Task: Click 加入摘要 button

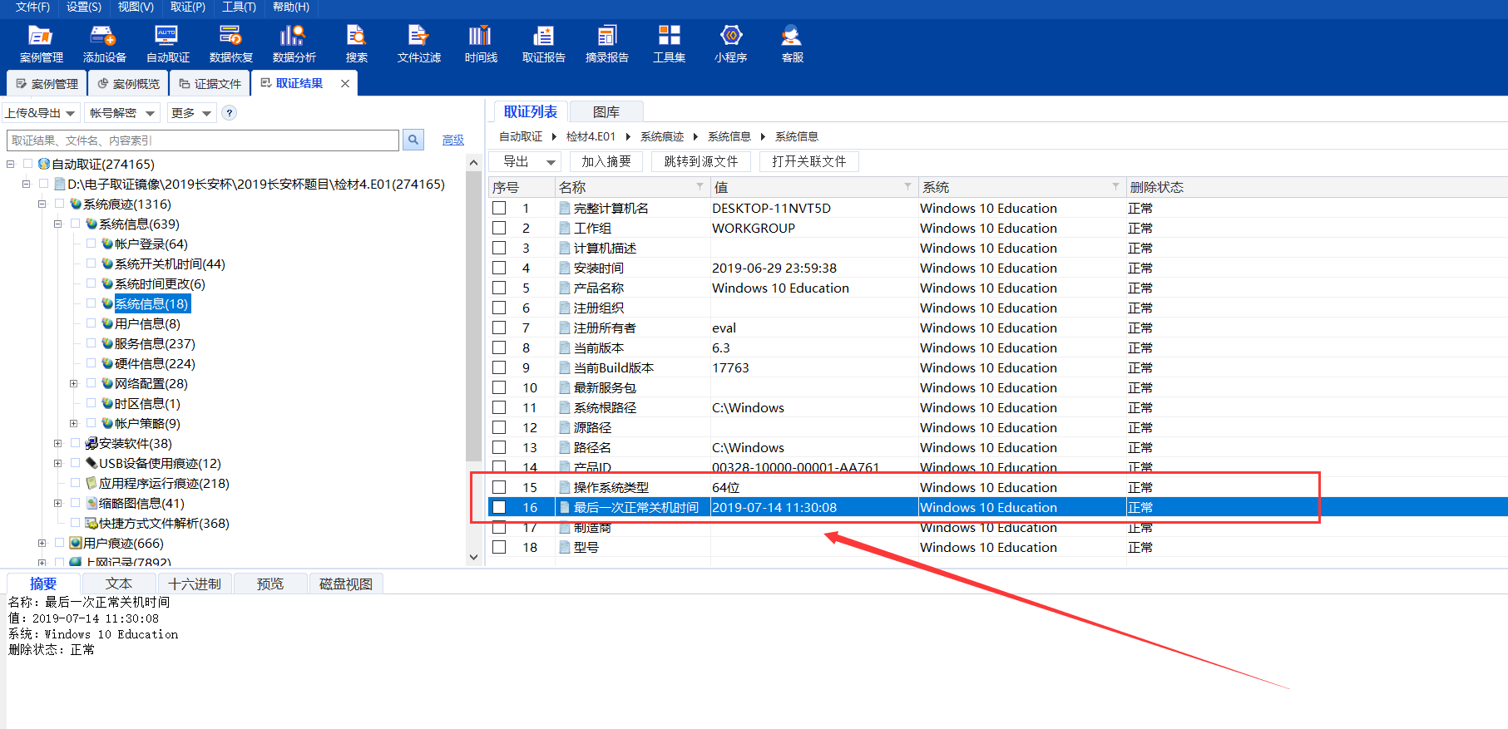Action: click(x=606, y=161)
